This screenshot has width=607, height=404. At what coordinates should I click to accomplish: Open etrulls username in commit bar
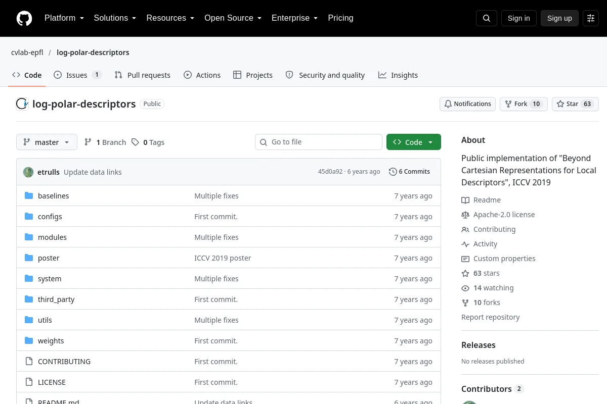pos(49,172)
